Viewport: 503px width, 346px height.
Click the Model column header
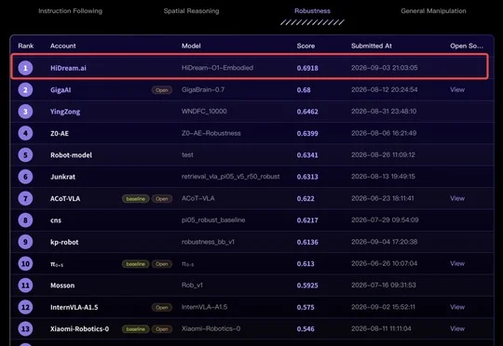(191, 46)
